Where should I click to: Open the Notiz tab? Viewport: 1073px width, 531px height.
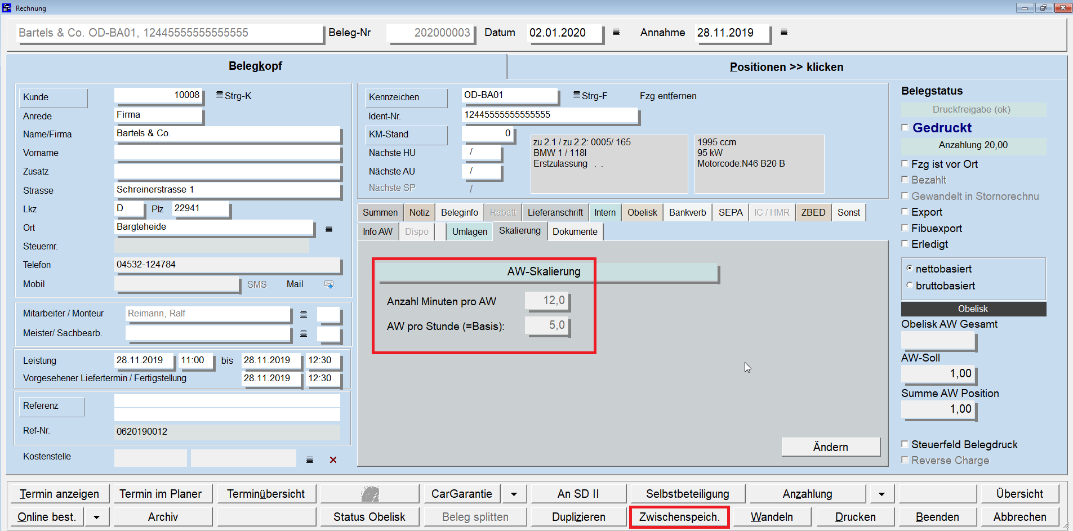[419, 212]
